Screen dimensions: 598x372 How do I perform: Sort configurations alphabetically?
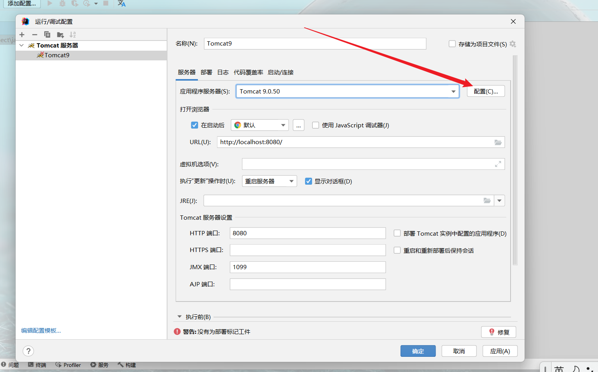73,35
